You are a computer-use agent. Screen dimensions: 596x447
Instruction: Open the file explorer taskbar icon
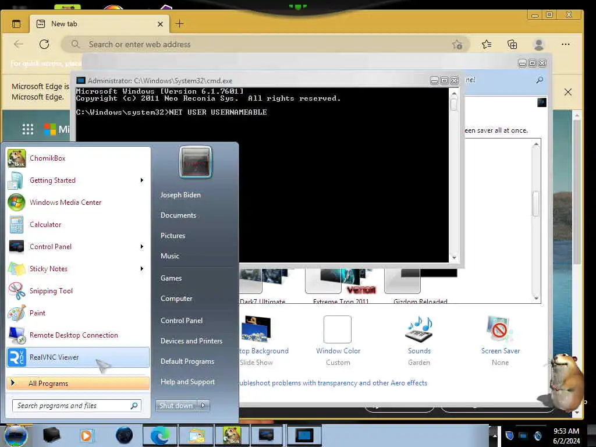(196, 435)
